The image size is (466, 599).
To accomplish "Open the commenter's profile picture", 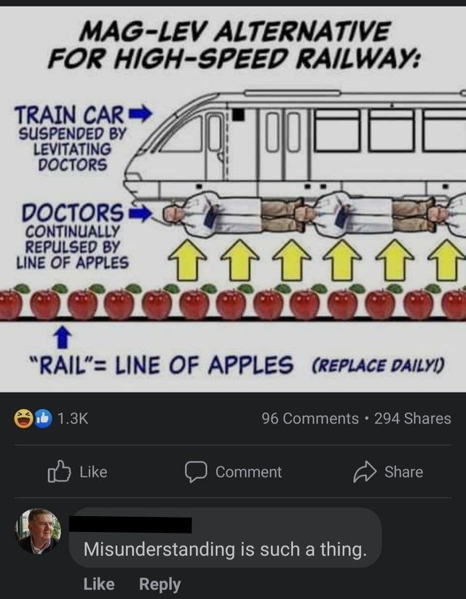I will [38, 531].
